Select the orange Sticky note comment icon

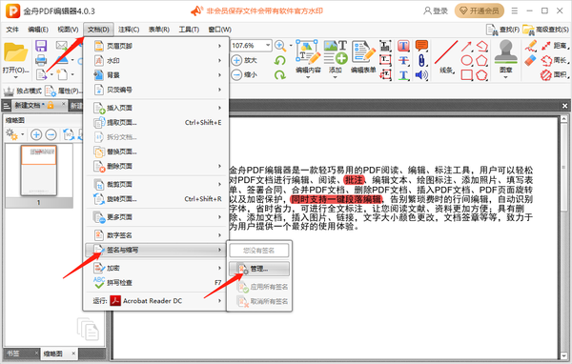[x=421, y=46]
